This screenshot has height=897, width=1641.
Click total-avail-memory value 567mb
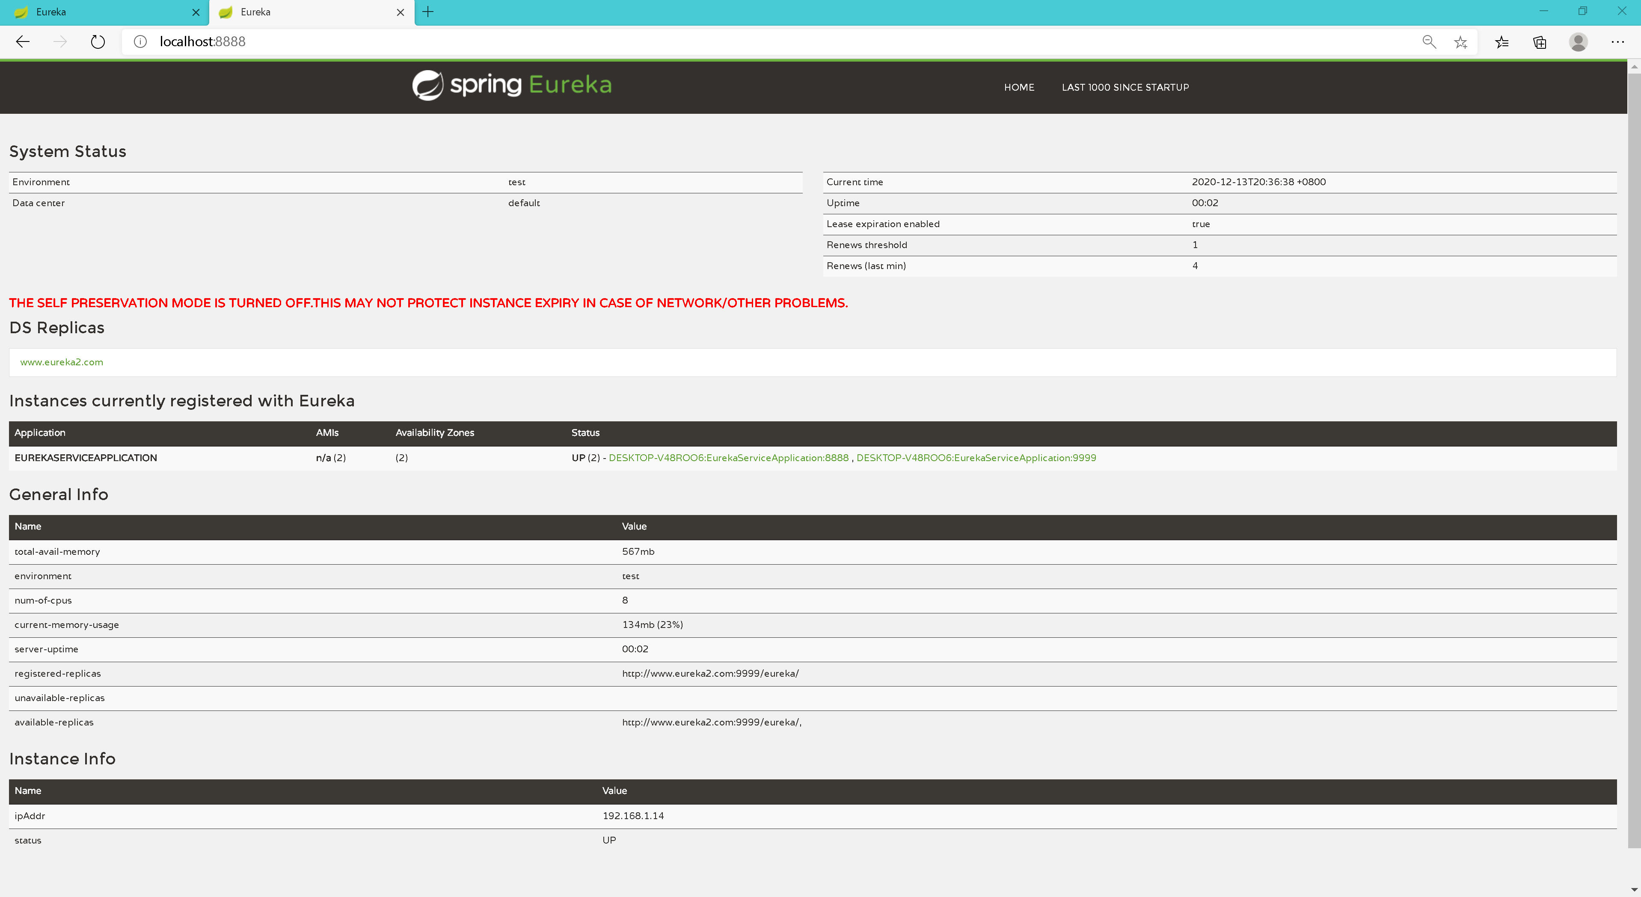point(638,552)
